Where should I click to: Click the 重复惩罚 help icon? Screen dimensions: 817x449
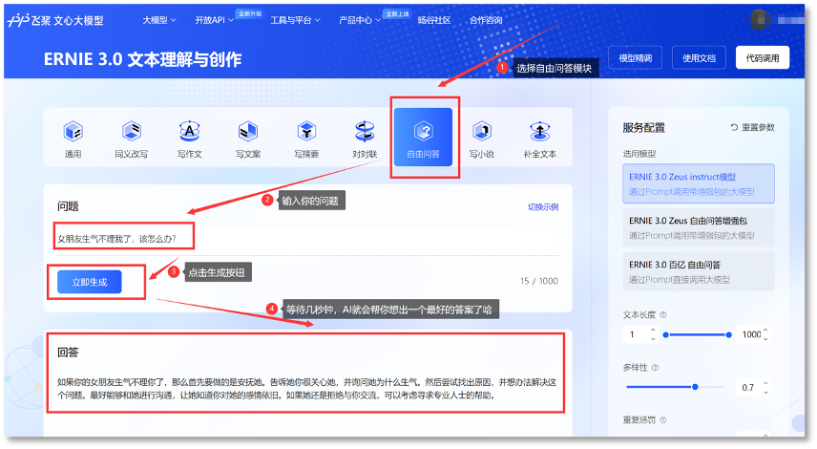tap(663, 419)
